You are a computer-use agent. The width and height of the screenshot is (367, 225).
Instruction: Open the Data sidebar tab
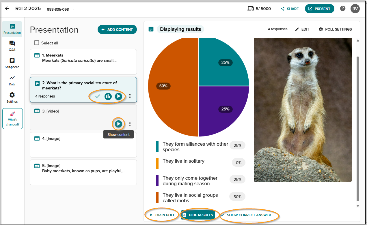click(12, 81)
